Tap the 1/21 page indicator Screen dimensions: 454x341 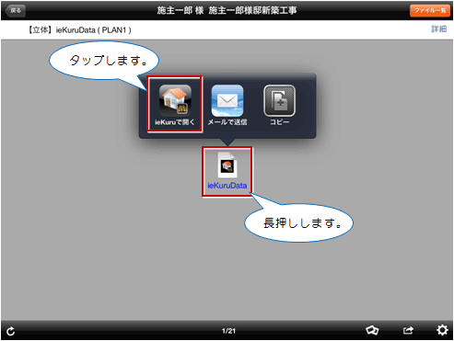pyautogui.click(x=228, y=331)
